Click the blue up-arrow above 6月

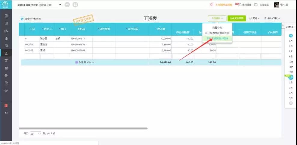click(291, 36)
